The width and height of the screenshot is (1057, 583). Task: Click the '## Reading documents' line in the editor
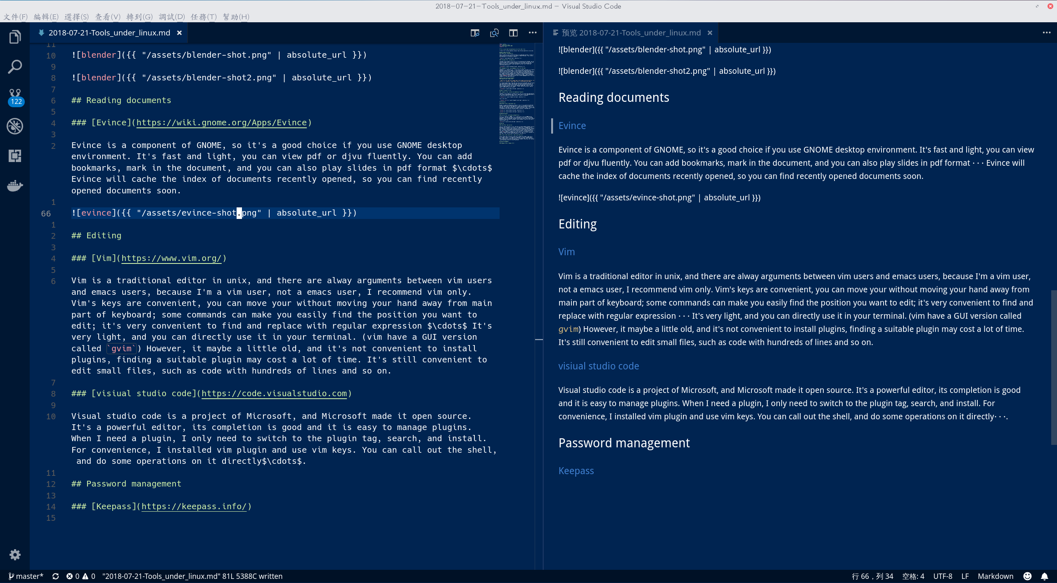[x=121, y=101]
